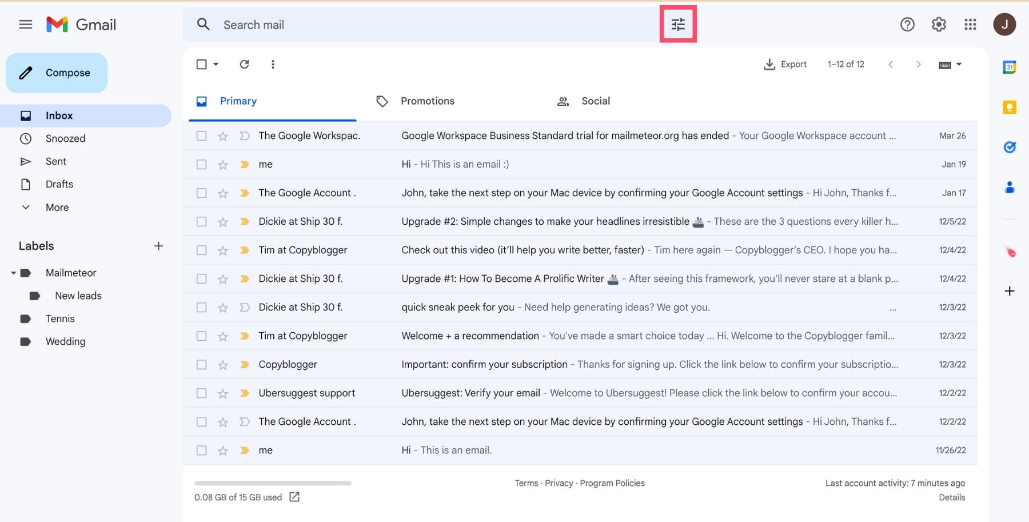Refresh the inbox
Image resolution: width=1029 pixels, height=522 pixels.
244,64
